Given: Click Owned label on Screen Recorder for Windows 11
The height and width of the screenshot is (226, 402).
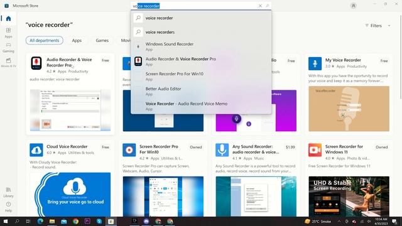Looking at the screenshot, I should 381,148.
